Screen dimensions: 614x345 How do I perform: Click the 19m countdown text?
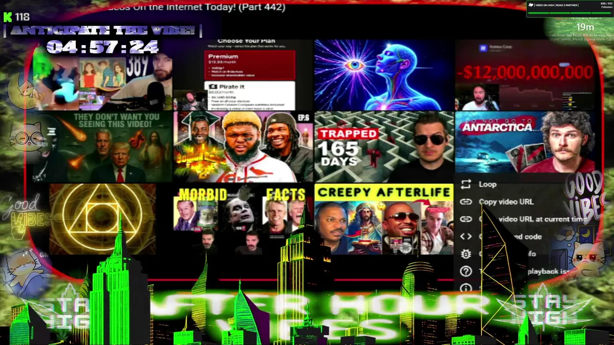pos(585,27)
